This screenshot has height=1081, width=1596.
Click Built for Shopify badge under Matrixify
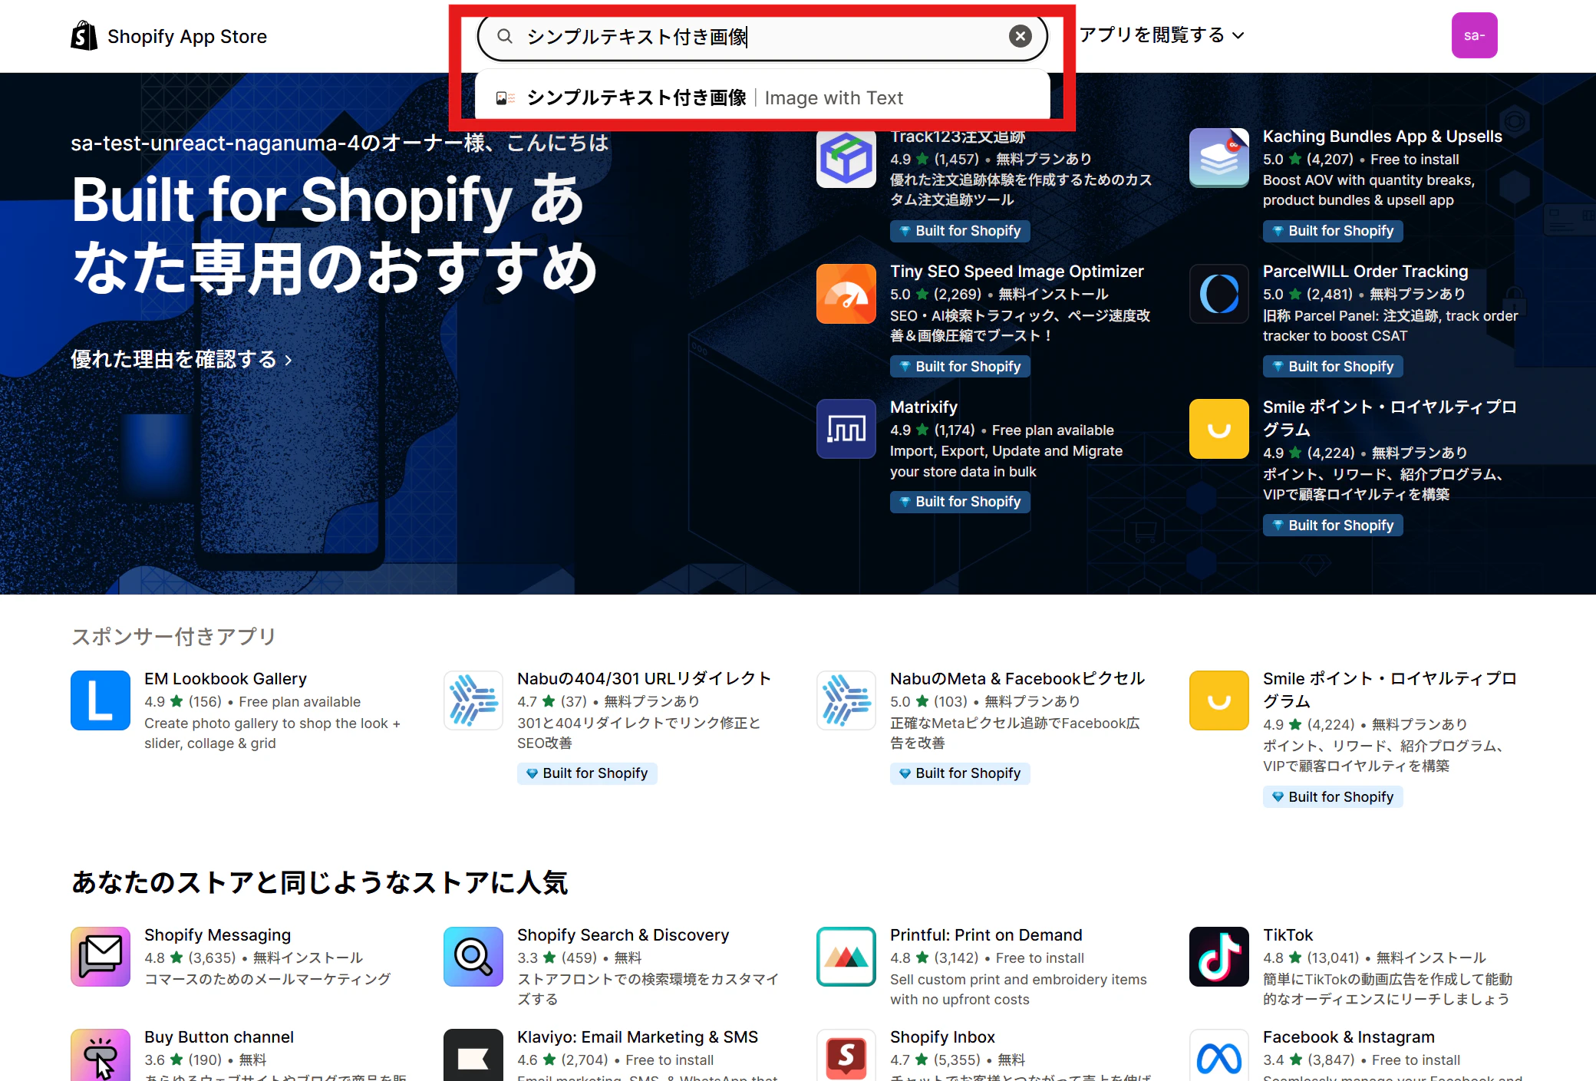(x=960, y=502)
